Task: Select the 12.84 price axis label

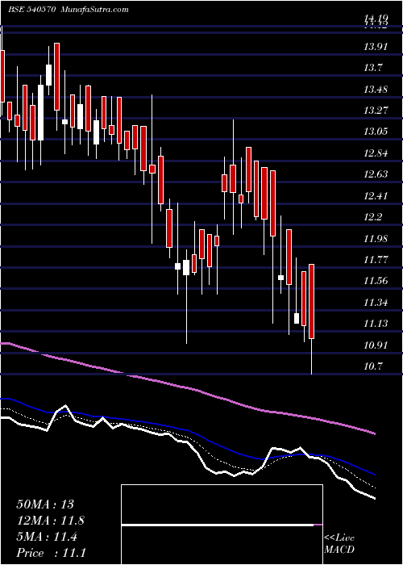Action: tap(376, 153)
